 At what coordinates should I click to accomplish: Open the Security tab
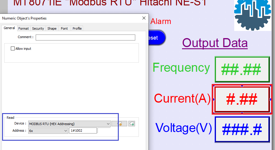pyautogui.click(x=38, y=28)
